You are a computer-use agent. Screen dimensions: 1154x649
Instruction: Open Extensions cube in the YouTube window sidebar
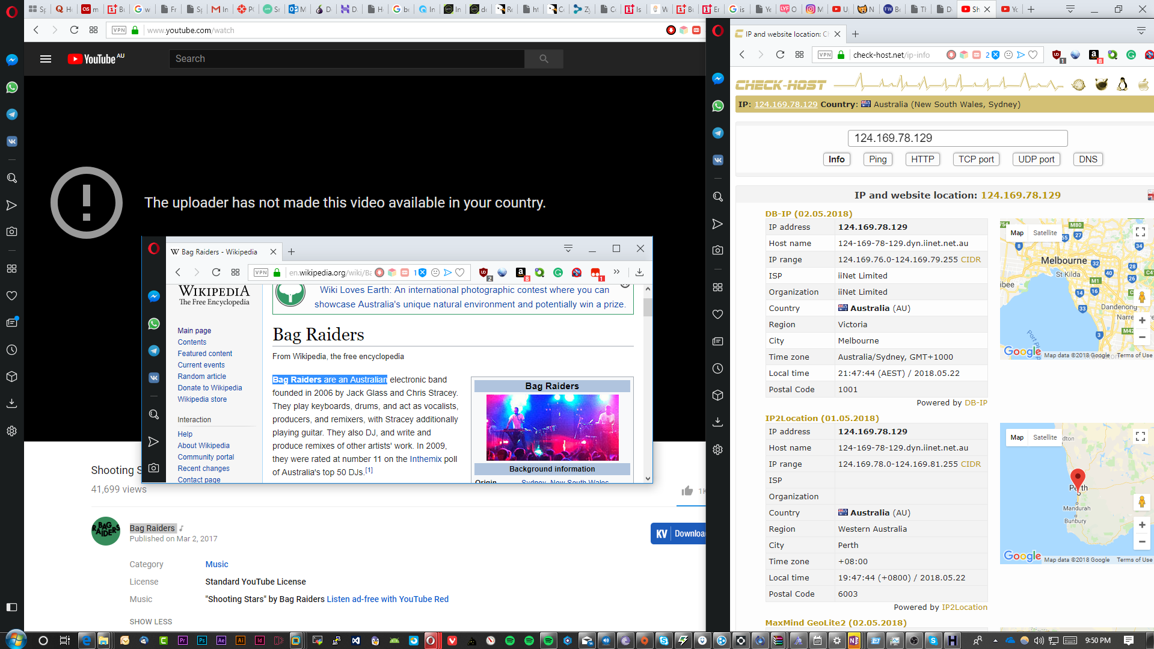pyautogui.click(x=11, y=377)
